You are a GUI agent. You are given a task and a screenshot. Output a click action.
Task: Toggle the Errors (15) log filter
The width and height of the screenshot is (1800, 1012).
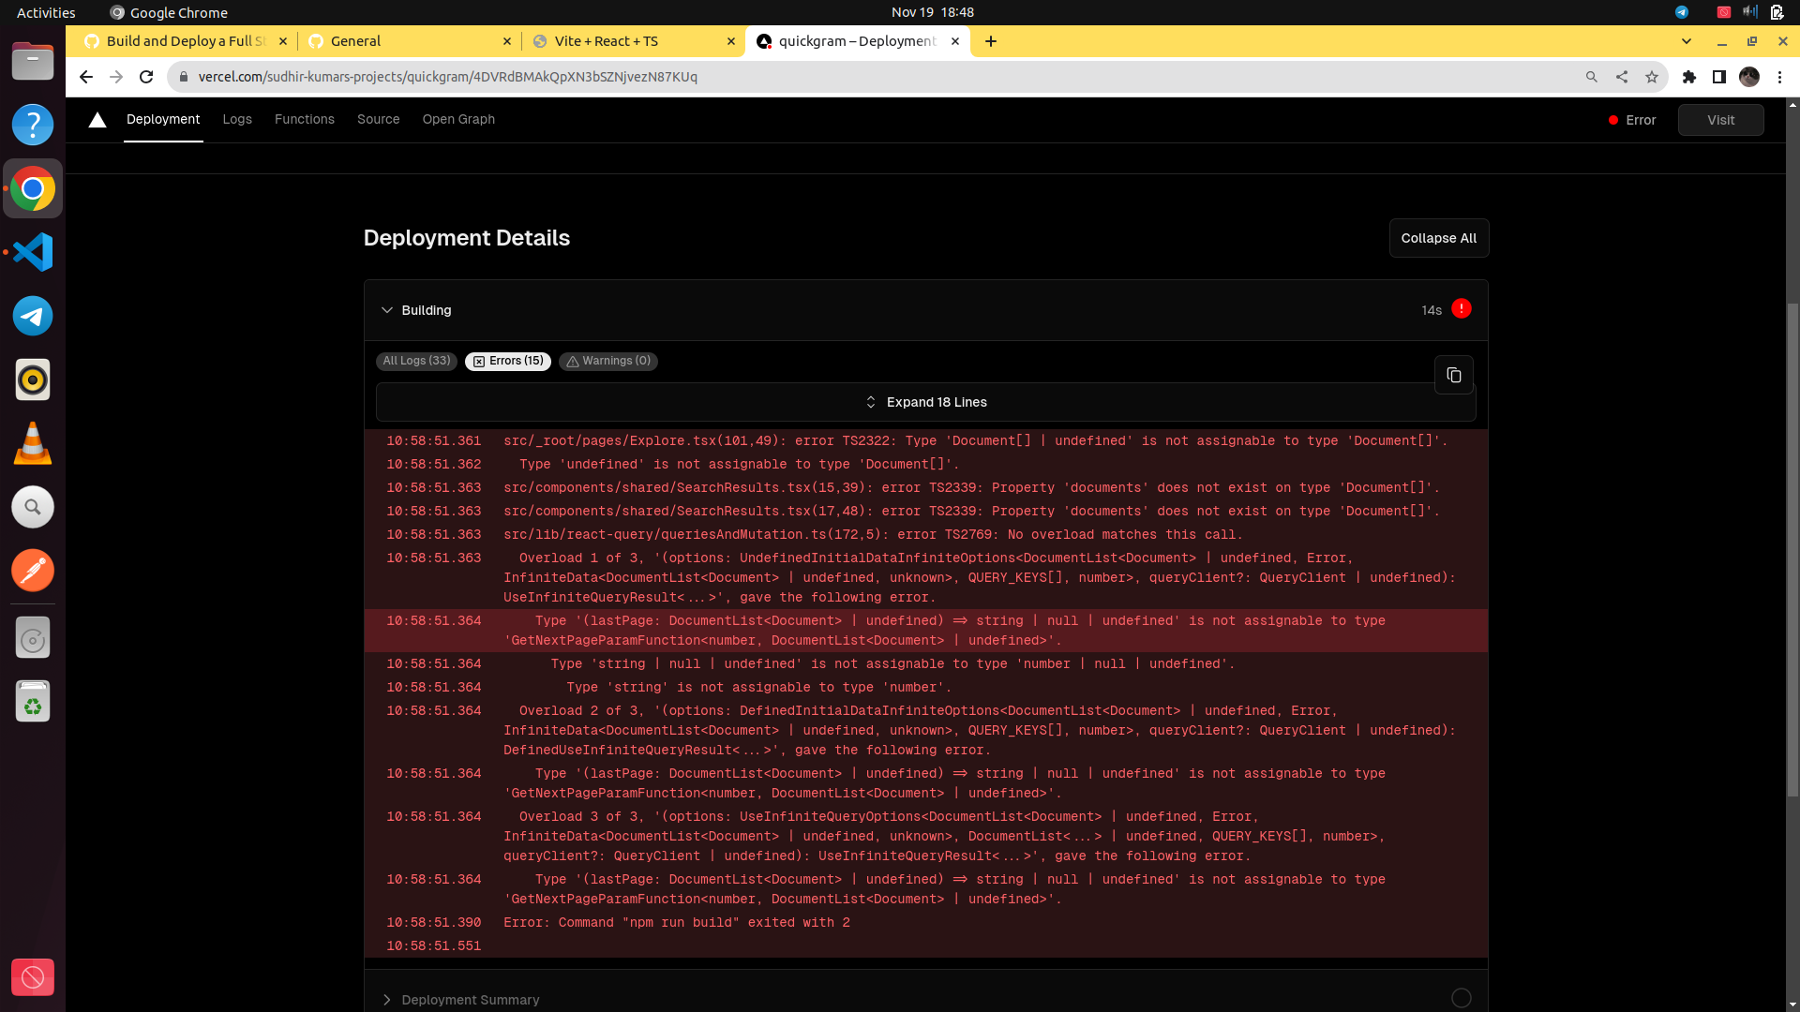coord(507,361)
